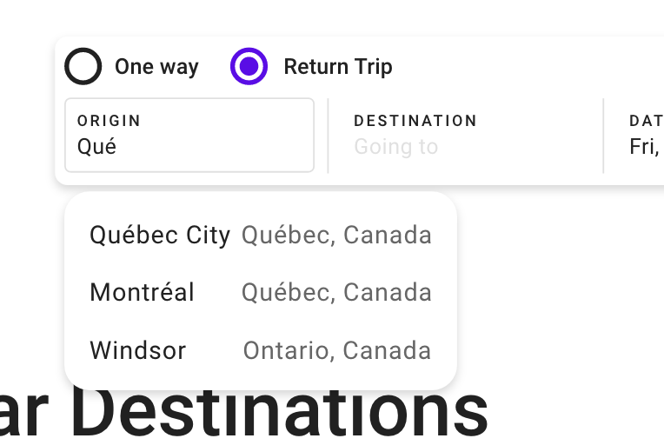Click the DESTINATION field label

[x=415, y=121]
